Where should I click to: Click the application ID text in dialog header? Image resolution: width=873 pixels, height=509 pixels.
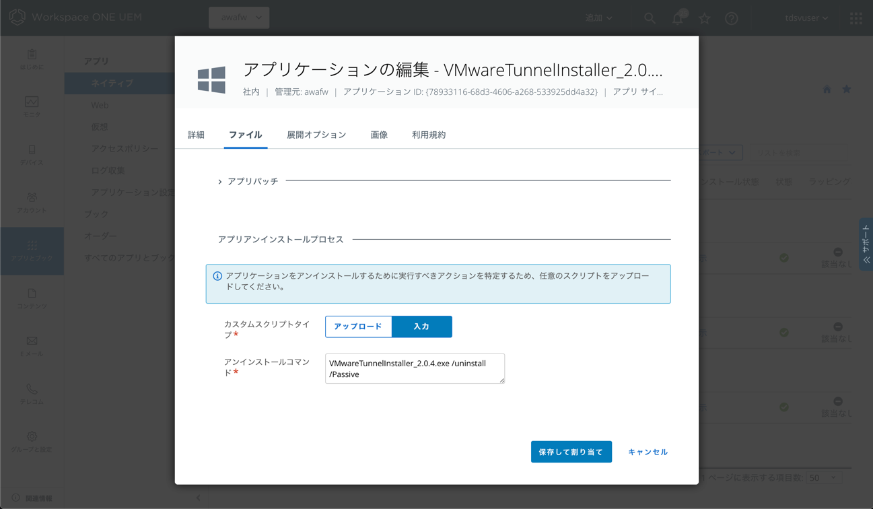470,92
